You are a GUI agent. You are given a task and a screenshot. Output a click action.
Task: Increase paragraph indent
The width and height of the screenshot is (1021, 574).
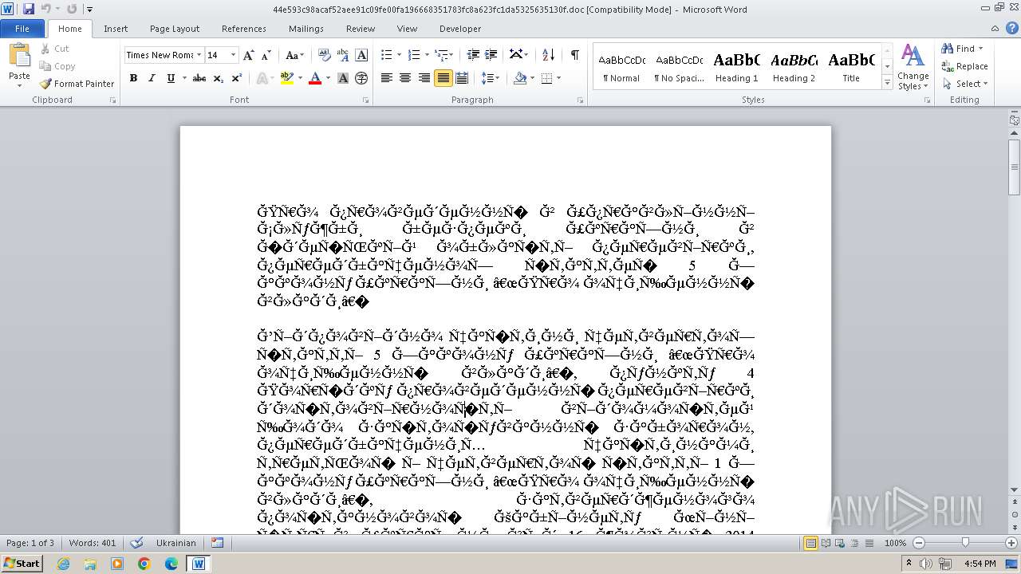coord(491,55)
